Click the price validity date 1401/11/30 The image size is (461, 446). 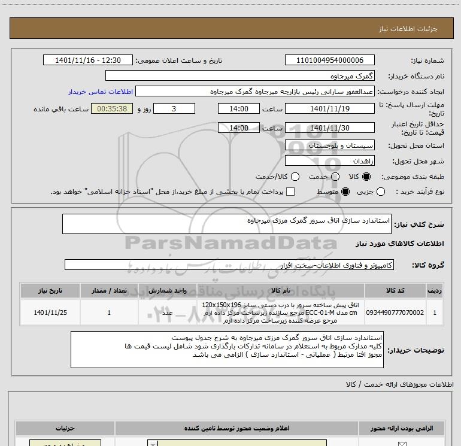click(329, 128)
